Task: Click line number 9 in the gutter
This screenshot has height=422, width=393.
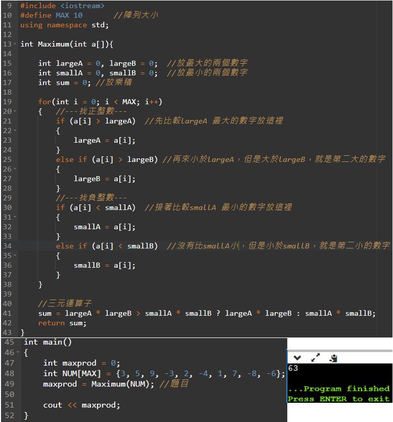Action: tap(9, 6)
